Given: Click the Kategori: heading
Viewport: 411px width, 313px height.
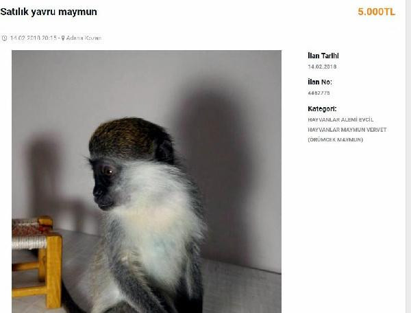Looking at the screenshot, I should (x=322, y=108).
